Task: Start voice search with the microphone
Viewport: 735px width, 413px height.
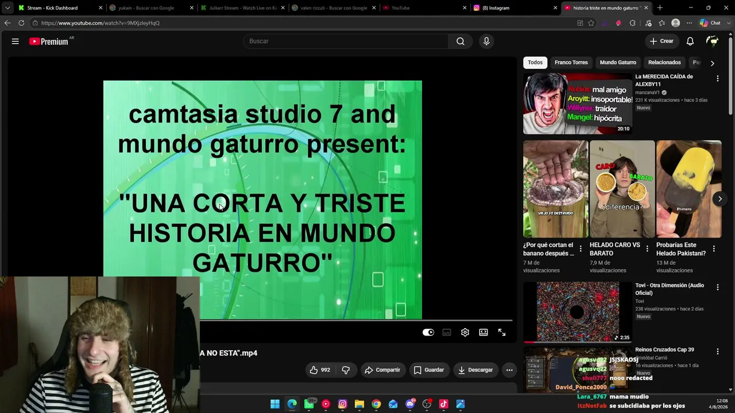Action: [486, 41]
